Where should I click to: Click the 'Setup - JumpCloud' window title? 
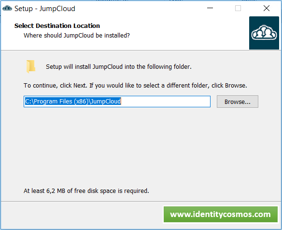tap(45, 9)
